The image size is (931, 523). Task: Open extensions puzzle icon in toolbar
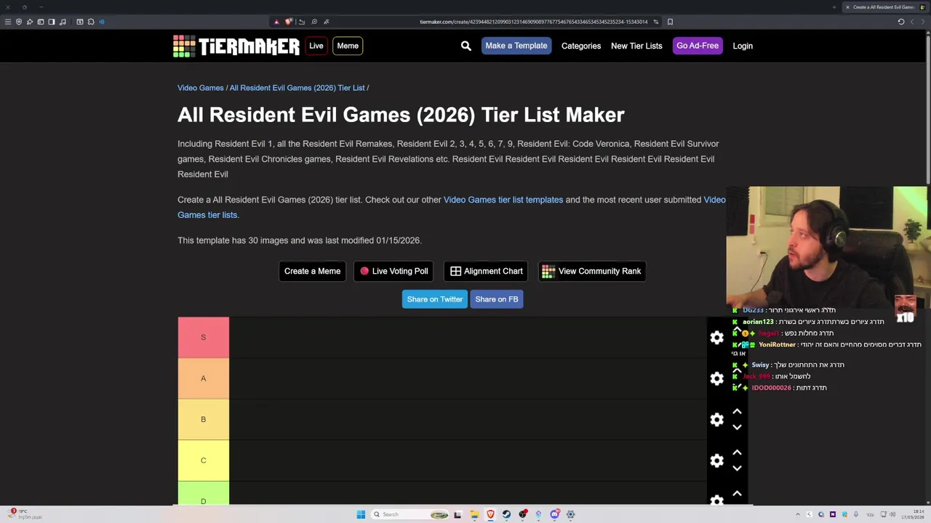coord(91,22)
